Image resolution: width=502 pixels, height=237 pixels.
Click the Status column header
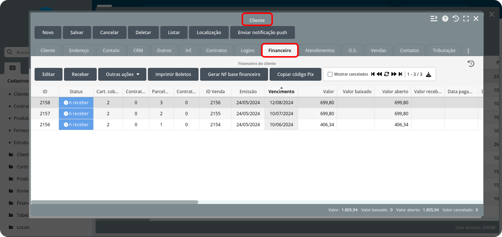(76, 91)
